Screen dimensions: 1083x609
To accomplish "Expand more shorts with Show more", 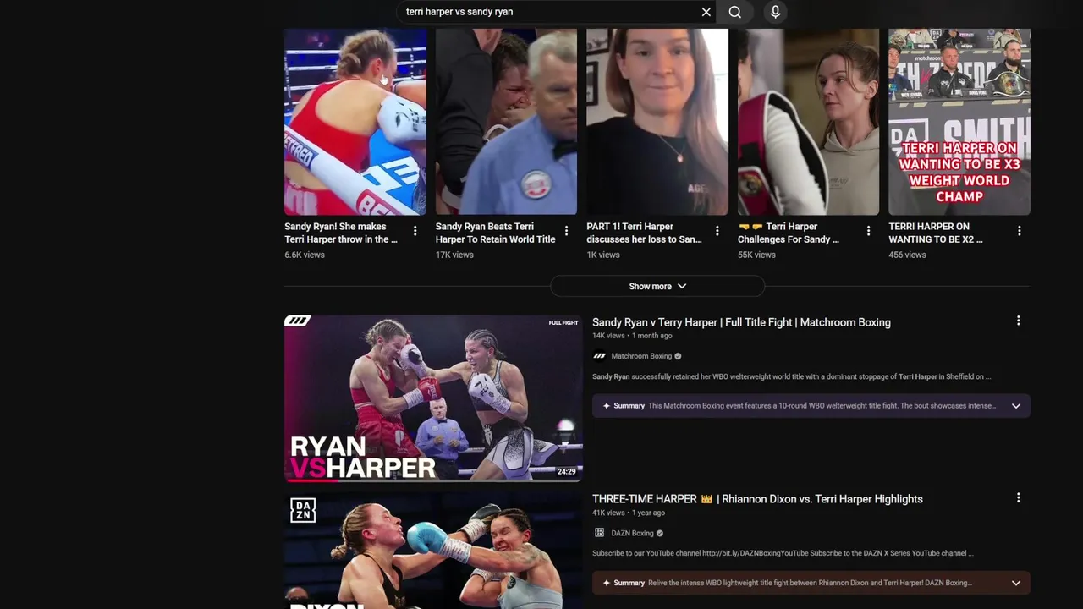I will pyautogui.click(x=657, y=286).
